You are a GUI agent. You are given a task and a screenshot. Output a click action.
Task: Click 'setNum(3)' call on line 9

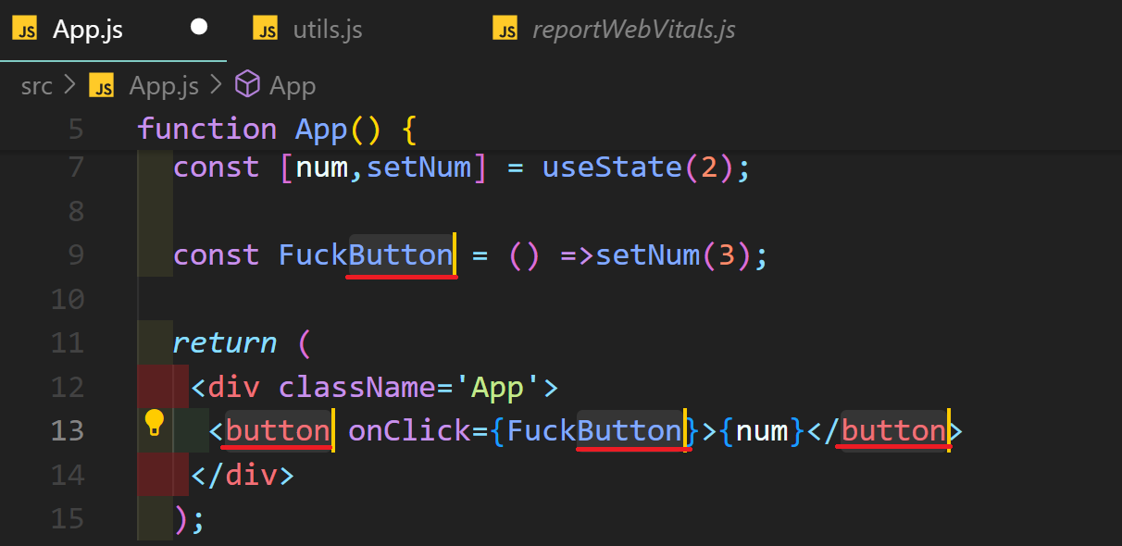674,254
